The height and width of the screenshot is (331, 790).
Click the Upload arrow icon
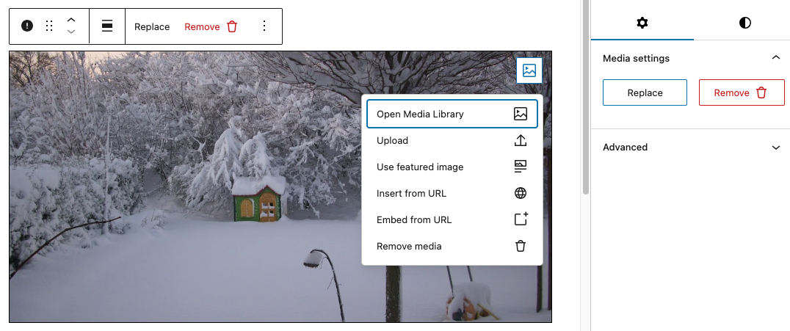pyautogui.click(x=521, y=141)
